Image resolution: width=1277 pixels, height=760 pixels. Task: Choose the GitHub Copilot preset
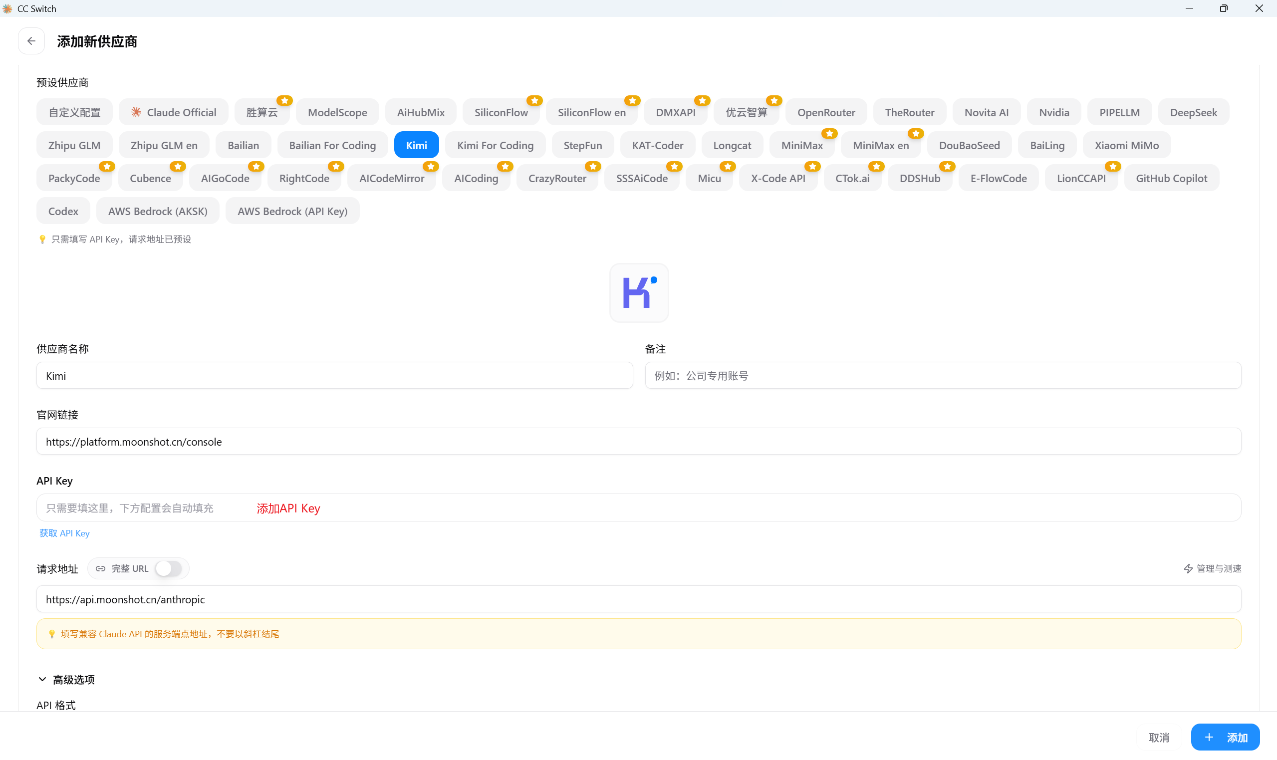click(1171, 178)
